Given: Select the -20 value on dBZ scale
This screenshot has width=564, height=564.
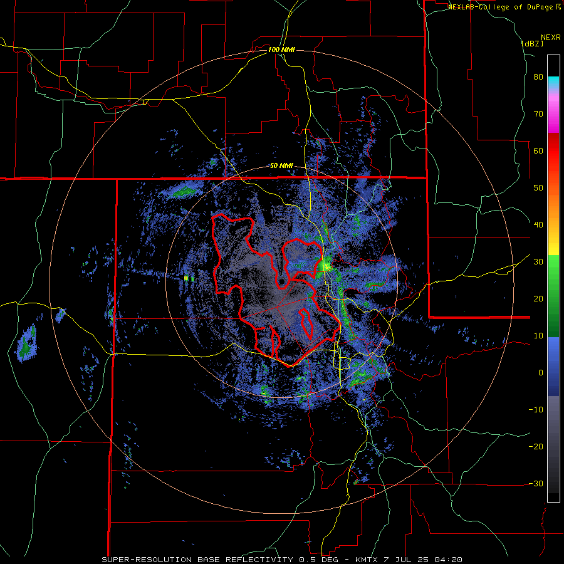Looking at the screenshot, I should pos(536,447).
